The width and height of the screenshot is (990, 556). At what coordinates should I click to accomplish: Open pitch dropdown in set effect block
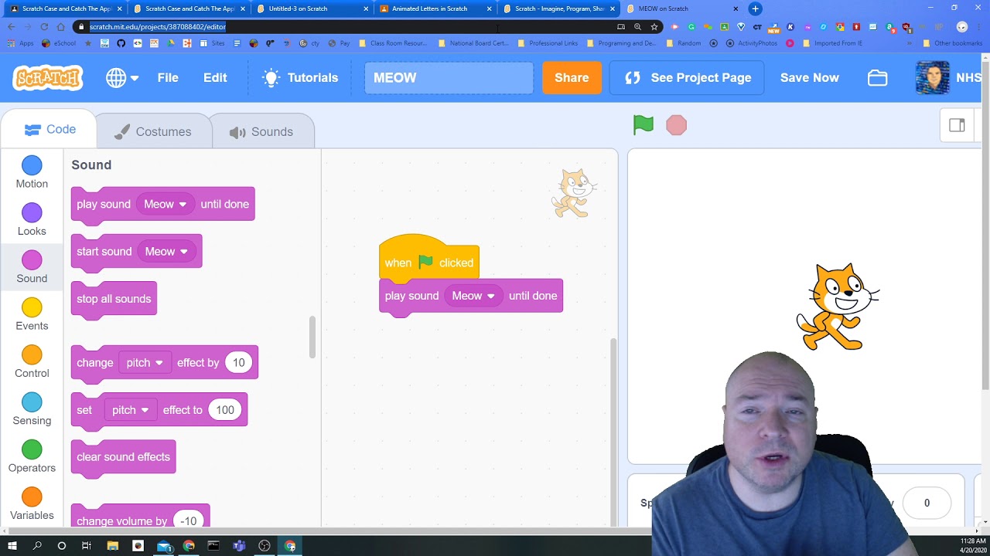pyautogui.click(x=129, y=410)
